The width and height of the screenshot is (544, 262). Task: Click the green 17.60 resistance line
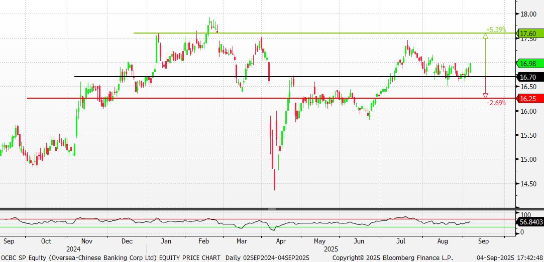(x=324, y=33)
